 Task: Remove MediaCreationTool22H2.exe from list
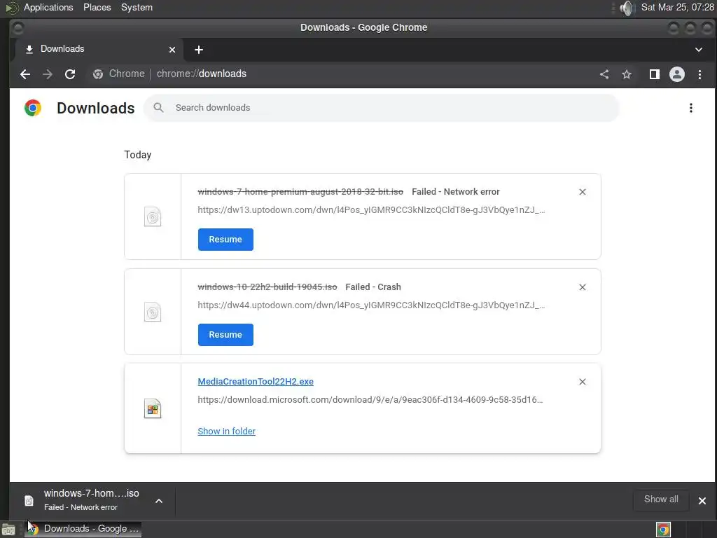tap(582, 382)
